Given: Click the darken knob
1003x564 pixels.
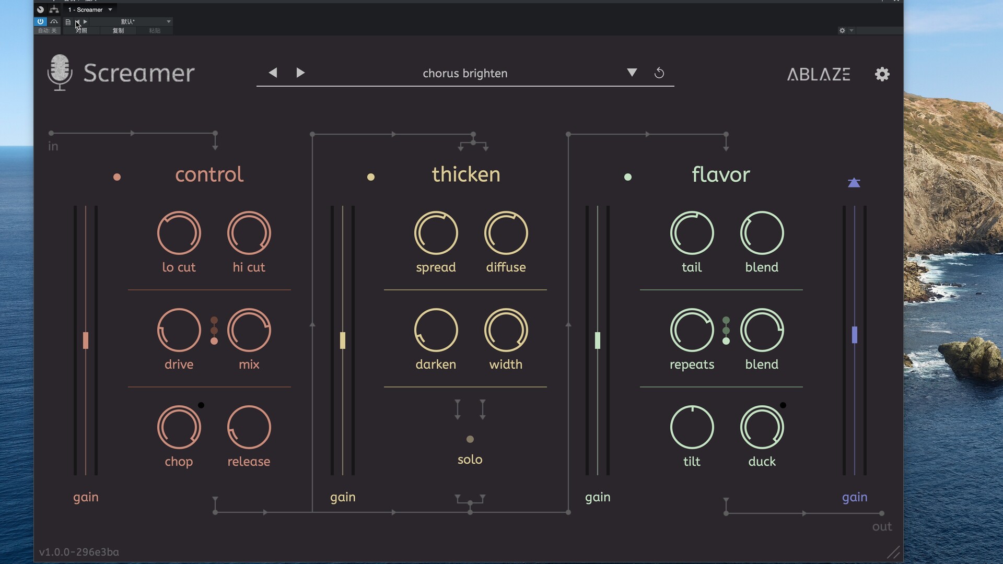Looking at the screenshot, I should (x=436, y=330).
